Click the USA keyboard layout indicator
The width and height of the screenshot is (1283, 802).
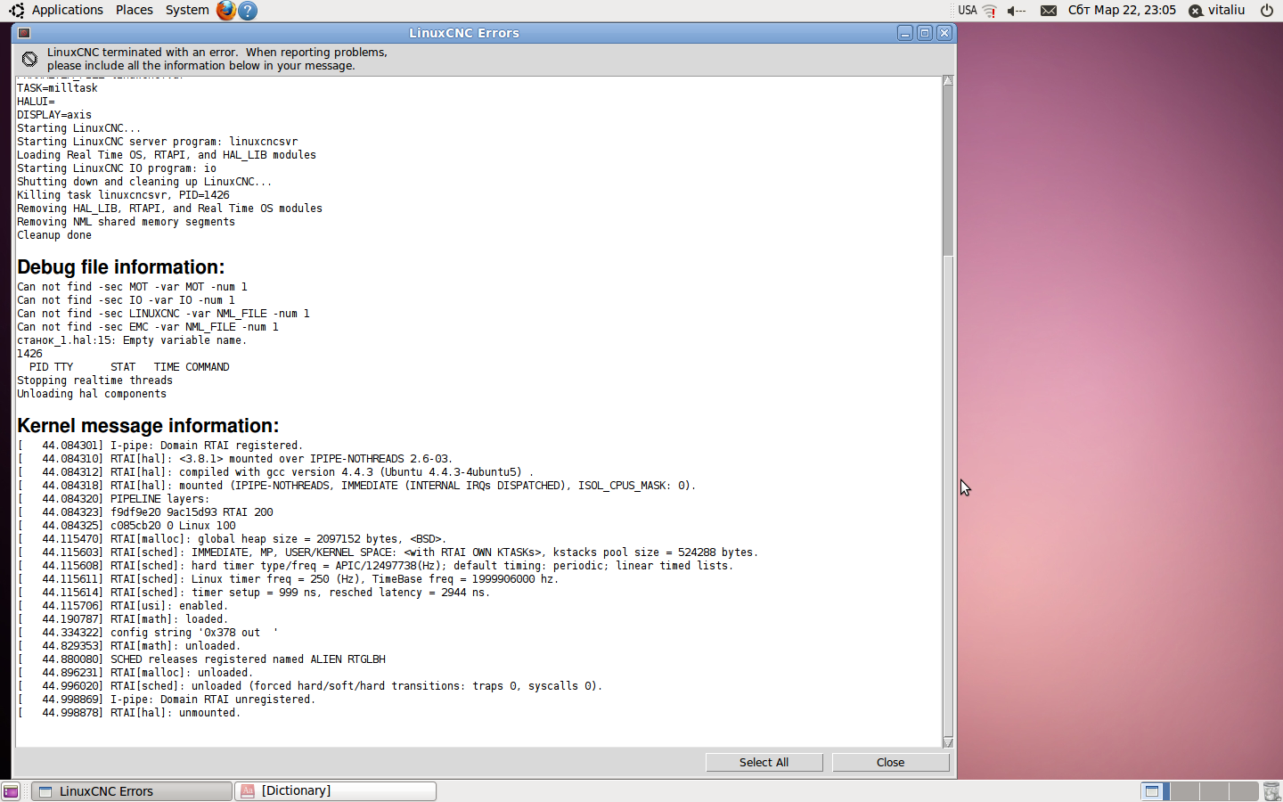968,11
